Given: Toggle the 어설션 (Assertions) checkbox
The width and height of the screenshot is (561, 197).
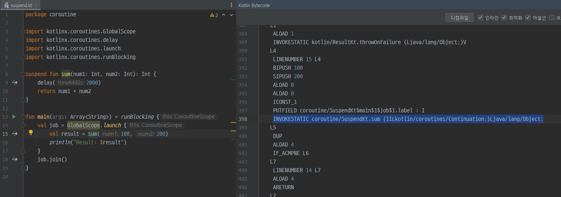Looking at the screenshot, I should point(528,17).
